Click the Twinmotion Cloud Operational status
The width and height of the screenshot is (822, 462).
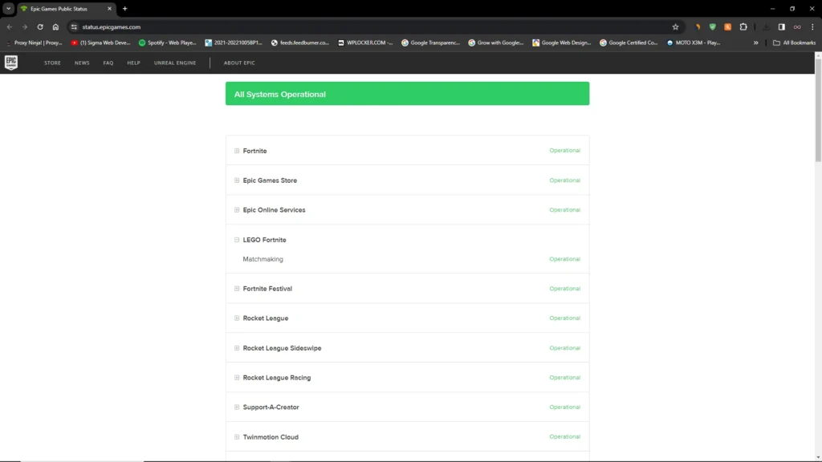[x=564, y=437]
